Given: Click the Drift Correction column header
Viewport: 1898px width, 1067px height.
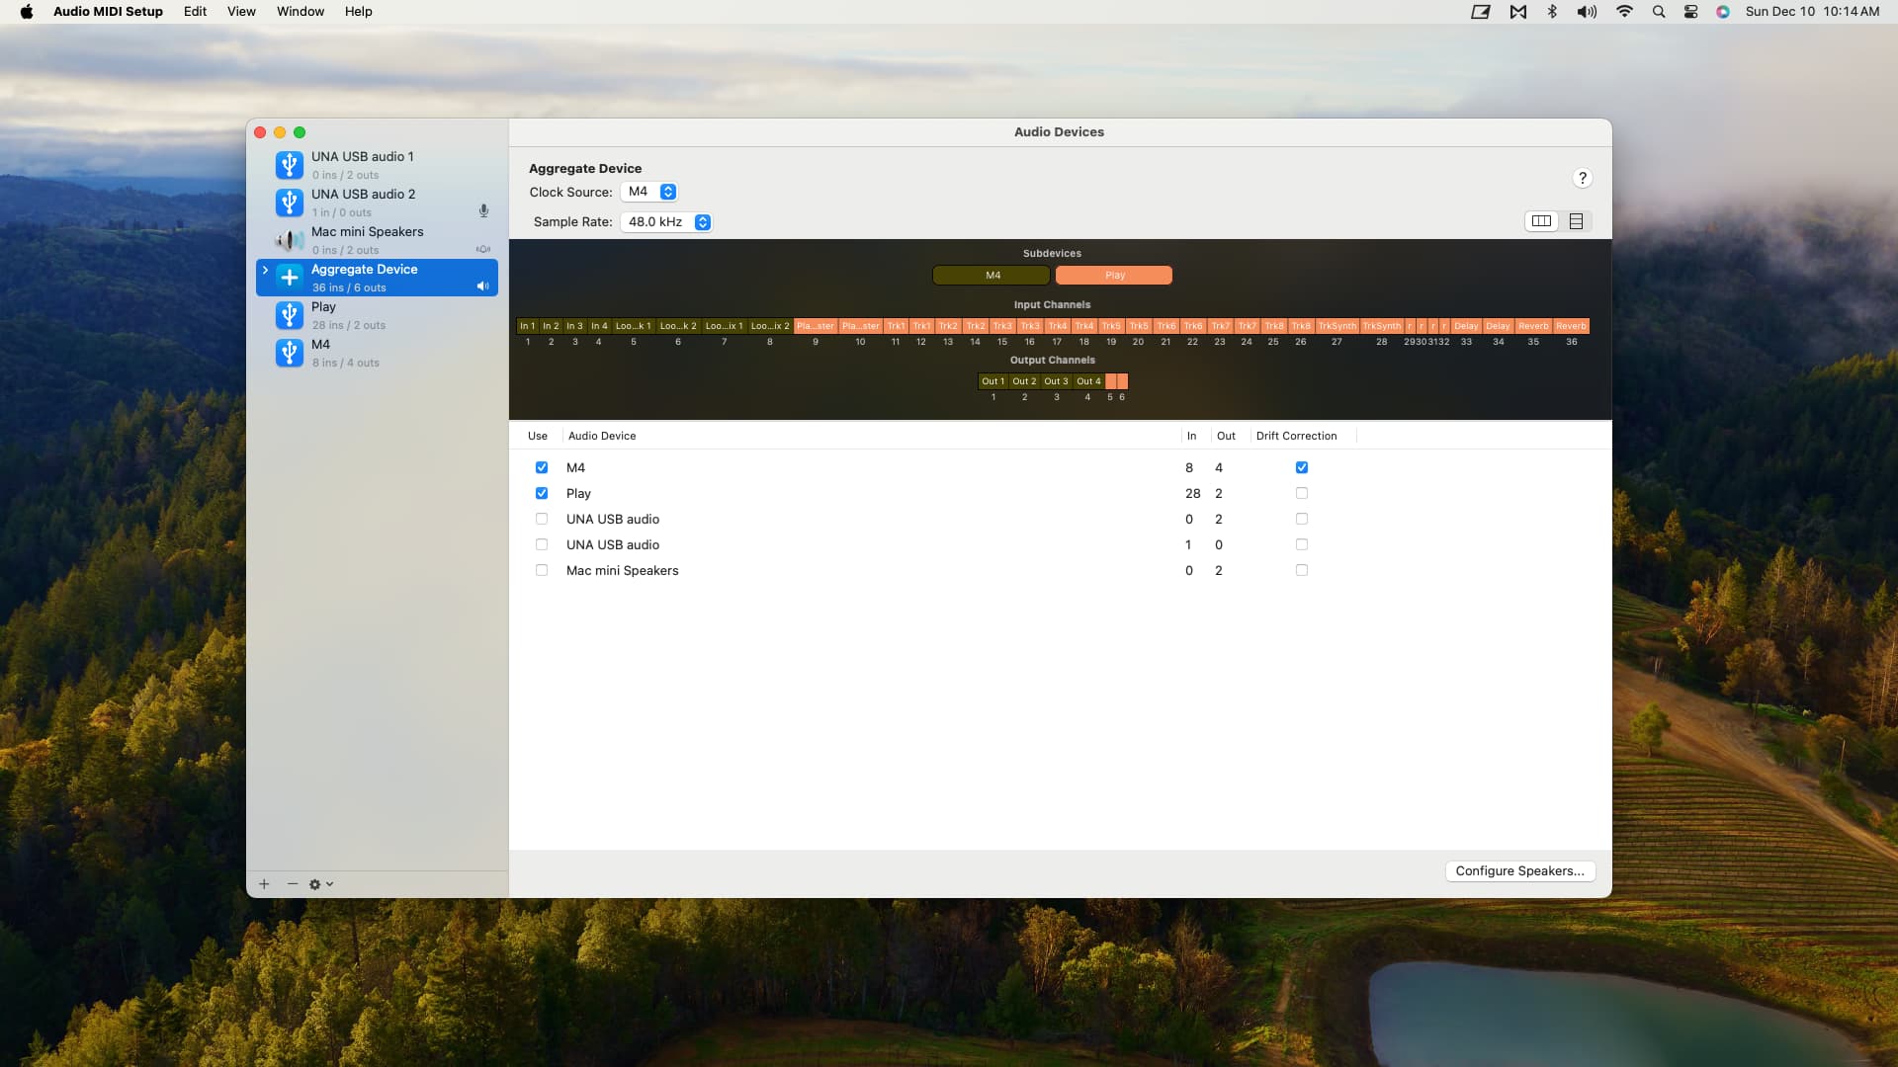Looking at the screenshot, I should tap(1296, 436).
